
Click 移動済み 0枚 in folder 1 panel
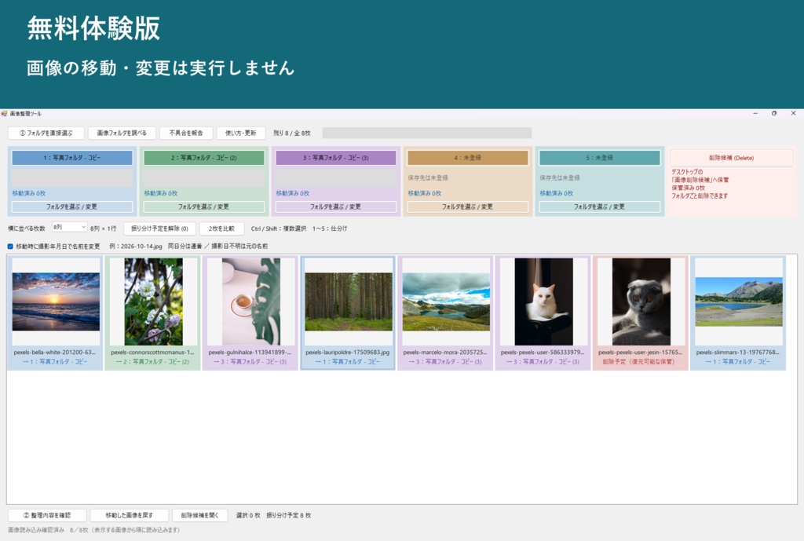[29, 193]
